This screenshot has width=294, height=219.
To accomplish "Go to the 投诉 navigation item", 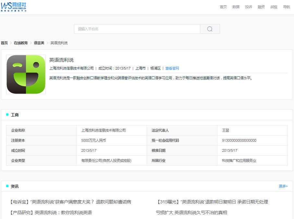I will tap(249, 7).
